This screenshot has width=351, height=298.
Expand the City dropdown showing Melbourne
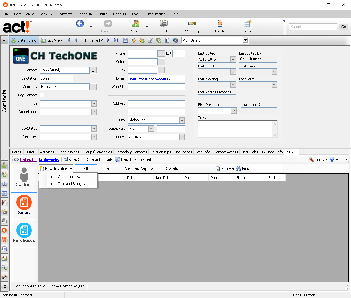[x=182, y=120]
